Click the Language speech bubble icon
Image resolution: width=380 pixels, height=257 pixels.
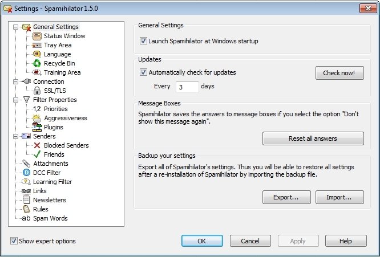37,54
